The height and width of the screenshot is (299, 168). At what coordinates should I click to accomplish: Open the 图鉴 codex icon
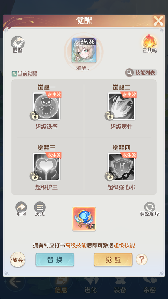tap(18, 43)
